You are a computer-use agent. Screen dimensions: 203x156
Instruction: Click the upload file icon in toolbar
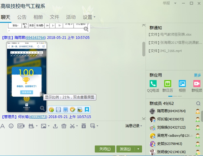(x=55, y=126)
